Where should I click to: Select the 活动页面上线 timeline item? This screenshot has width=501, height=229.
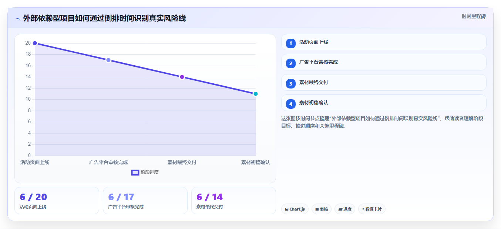tap(384, 42)
